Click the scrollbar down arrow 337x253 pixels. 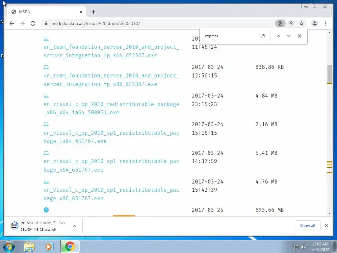pos(329,213)
